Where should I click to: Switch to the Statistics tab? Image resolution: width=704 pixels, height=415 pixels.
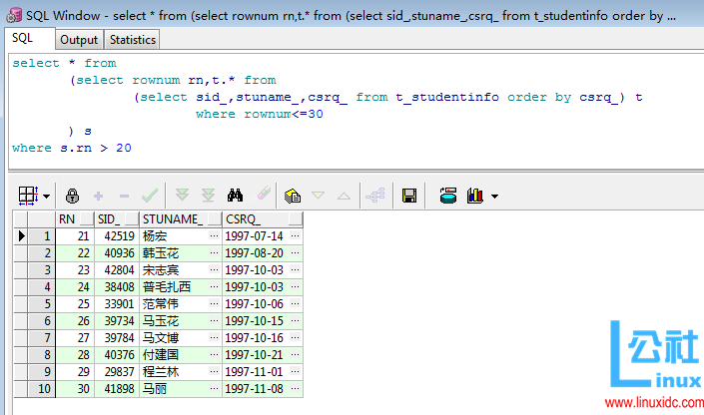click(x=132, y=39)
